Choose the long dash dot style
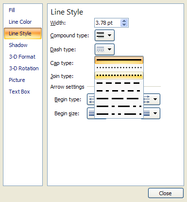The width and height of the screenshot is (187, 202). tap(119, 106)
